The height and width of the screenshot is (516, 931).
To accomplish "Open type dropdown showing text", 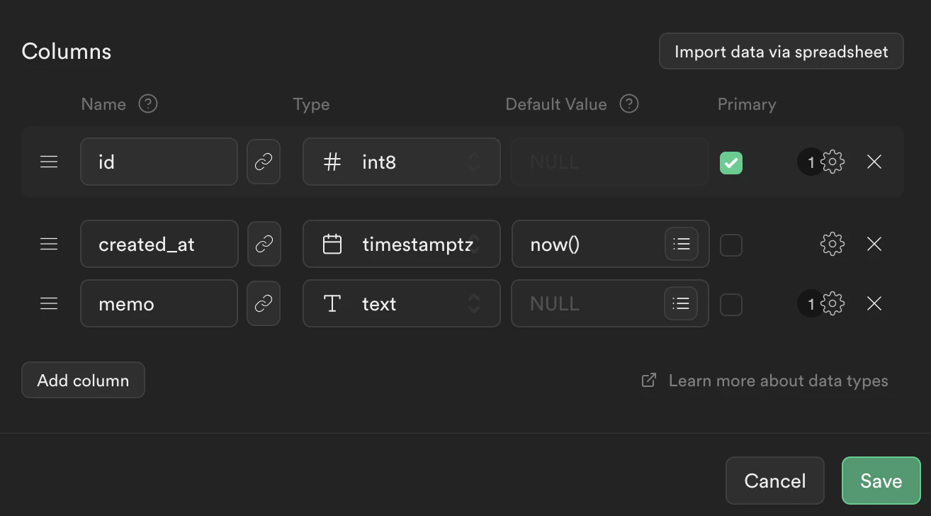I will tap(402, 303).
